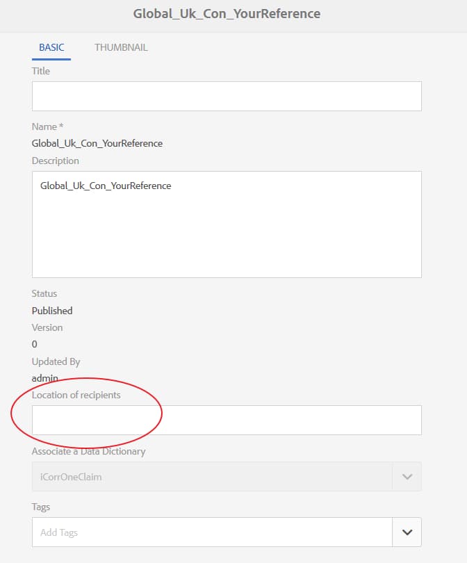
Task: Click the Updated By label
Action: (55, 361)
